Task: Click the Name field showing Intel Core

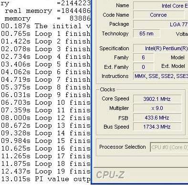Action: coord(161,6)
